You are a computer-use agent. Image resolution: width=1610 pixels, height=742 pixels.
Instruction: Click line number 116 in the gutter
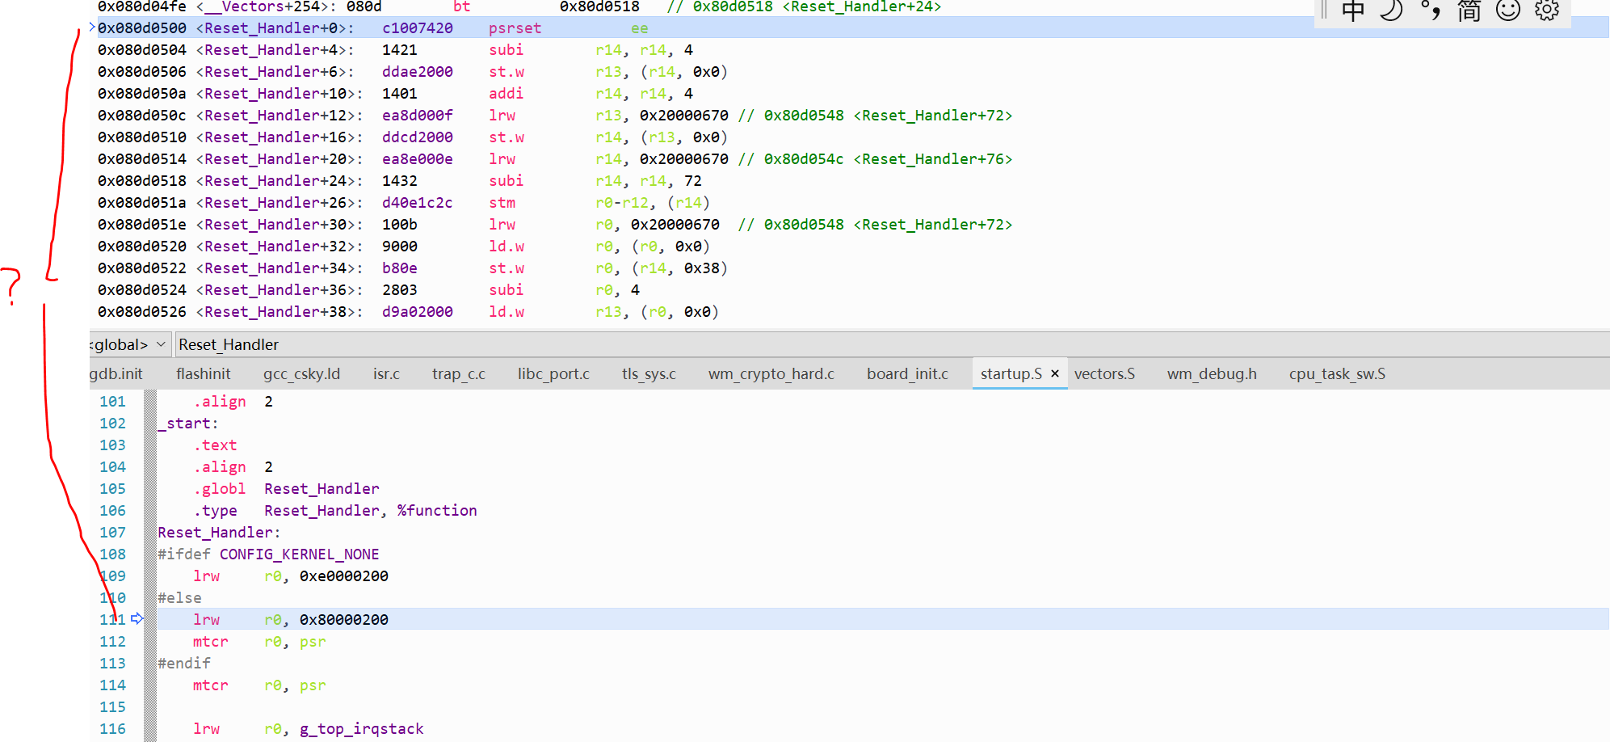pyautogui.click(x=112, y=728)
